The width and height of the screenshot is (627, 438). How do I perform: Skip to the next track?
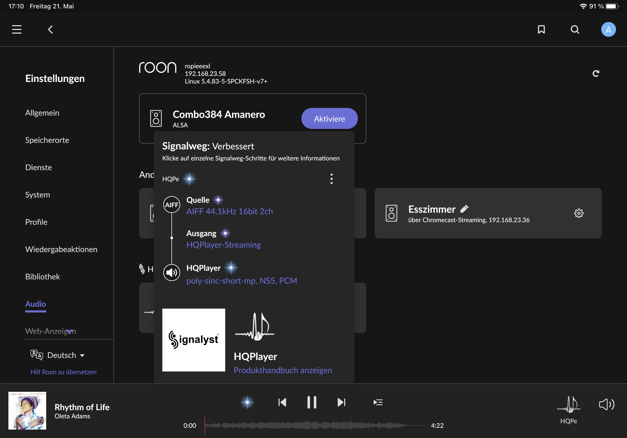(x=341, y=402)
